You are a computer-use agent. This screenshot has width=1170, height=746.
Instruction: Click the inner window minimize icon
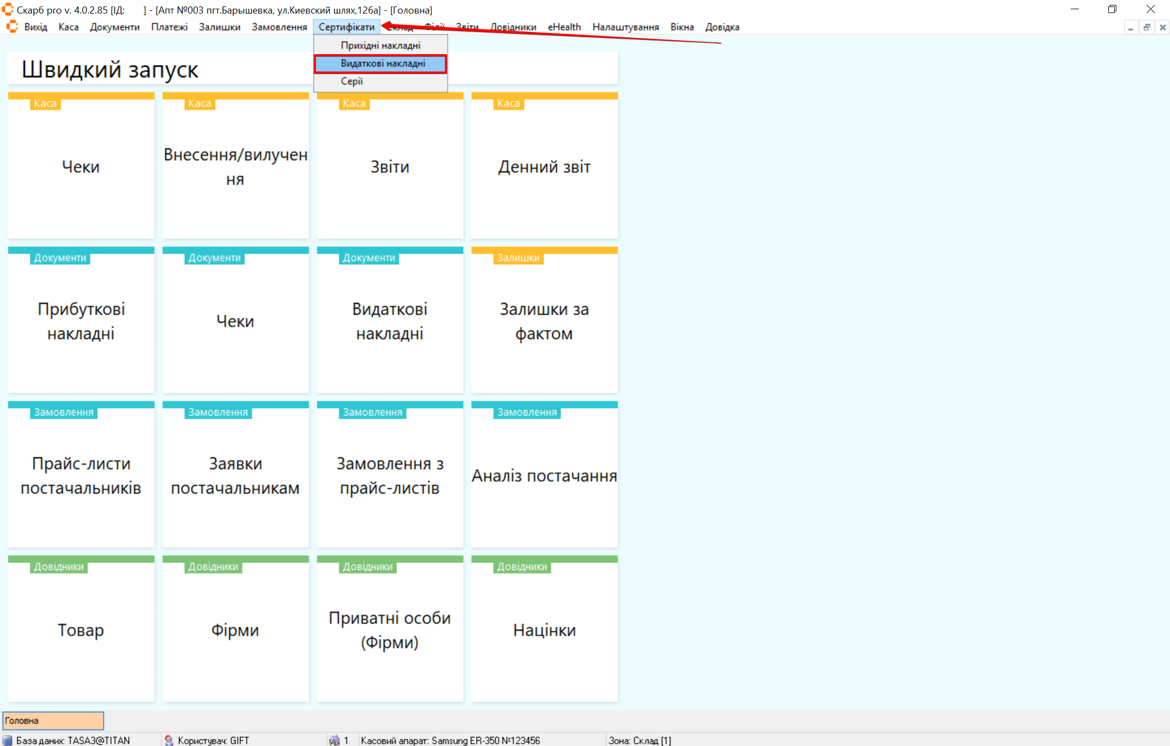[1130, 28]
